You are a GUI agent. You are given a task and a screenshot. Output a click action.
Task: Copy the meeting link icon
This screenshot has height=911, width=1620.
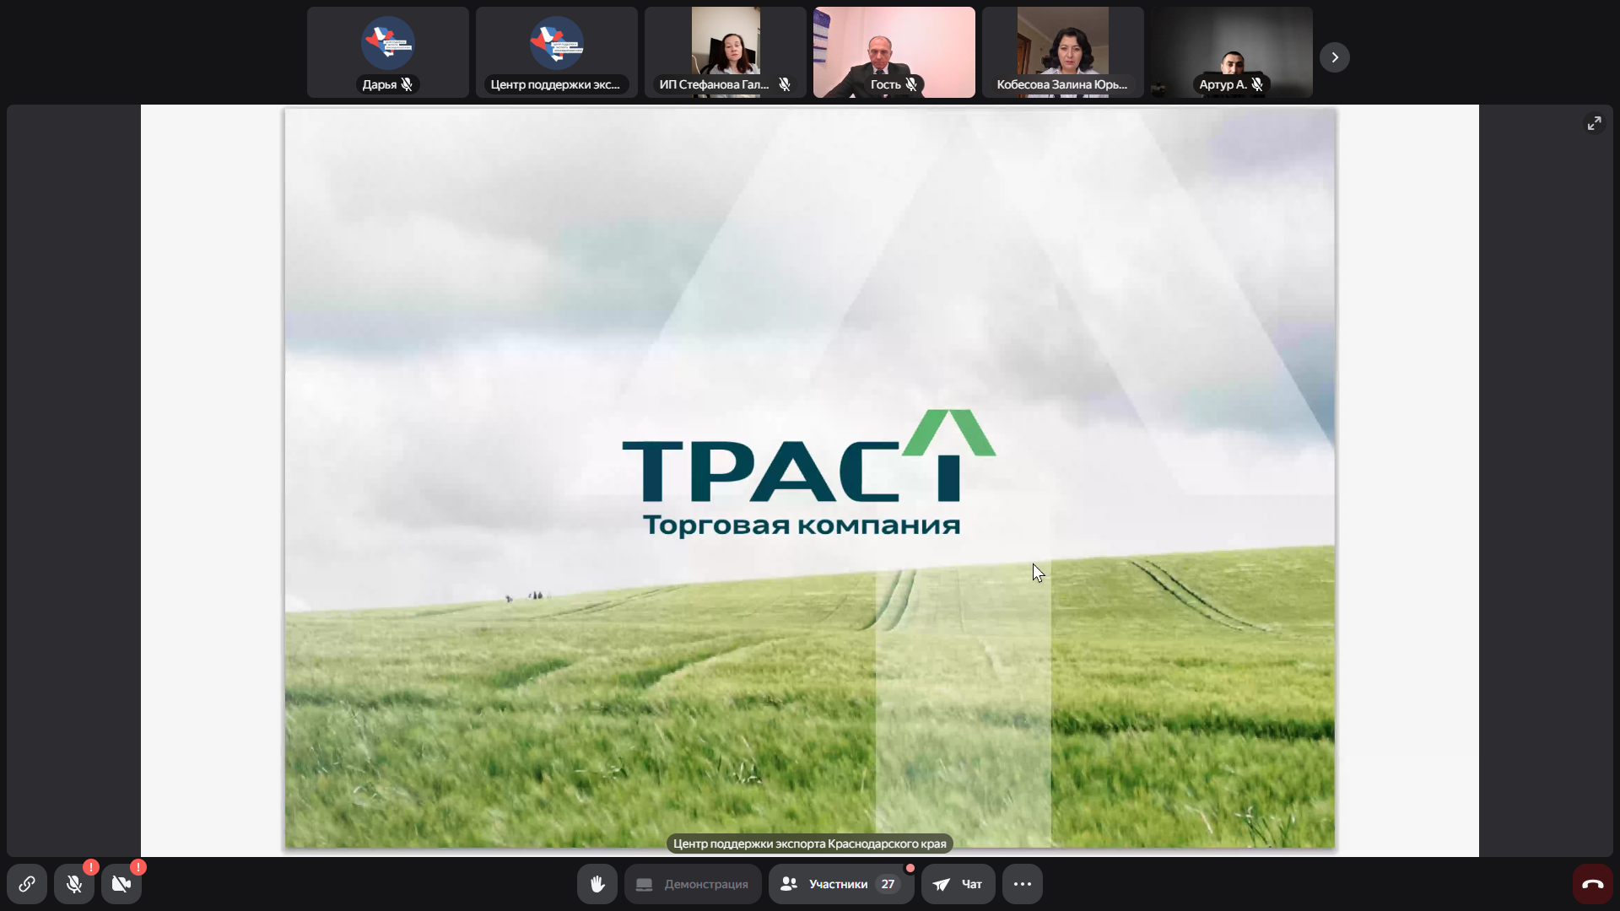tap(27, 884)
